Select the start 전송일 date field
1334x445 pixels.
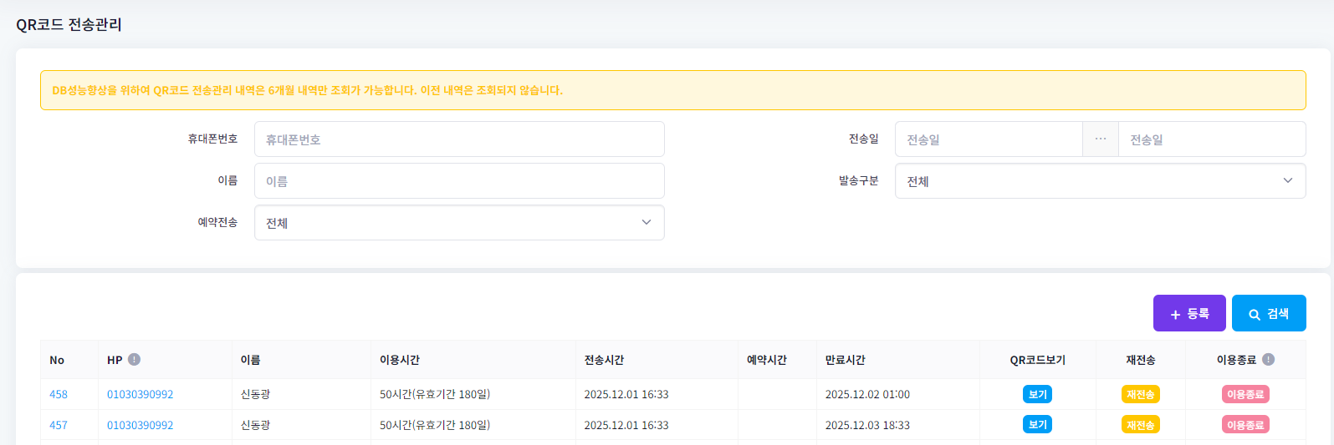click(x=989, y=139)
